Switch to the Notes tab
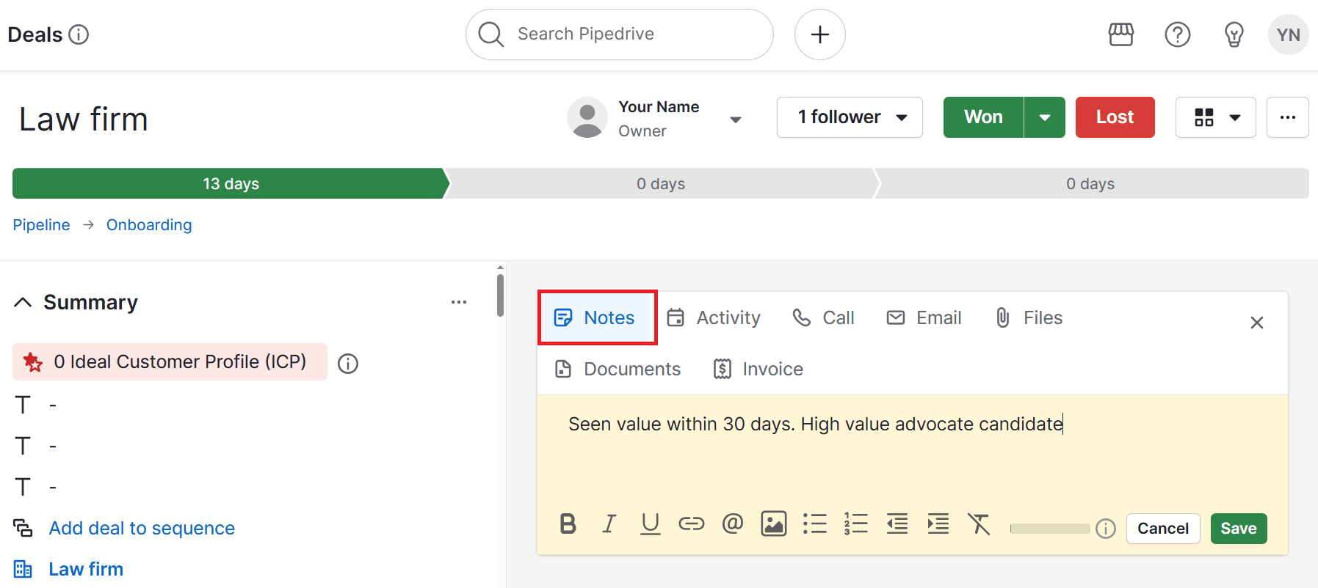Image resolution: width=1318 pixels, height=588 pixels. click(596, 317)
